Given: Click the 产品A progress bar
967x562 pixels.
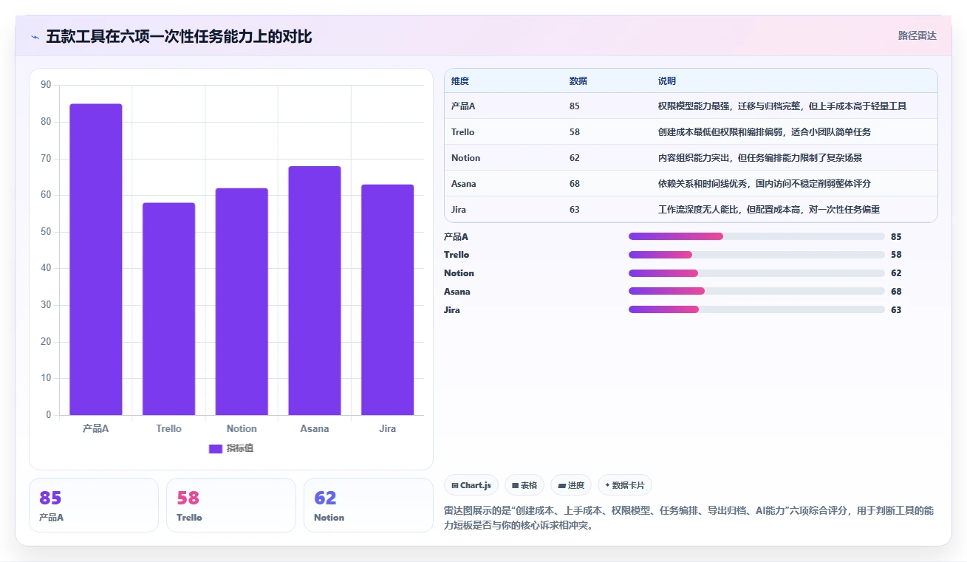Looking at the screenshot, I should 756,236.
